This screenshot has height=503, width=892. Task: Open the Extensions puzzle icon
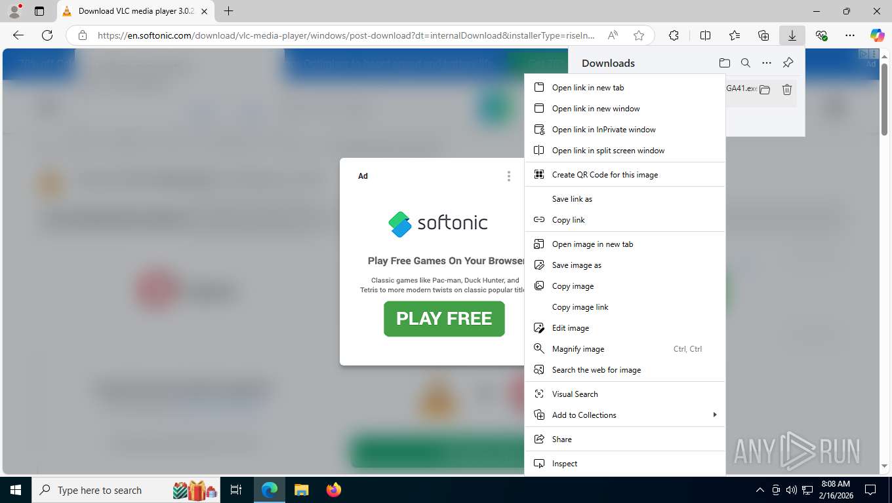[x=674, y=35]
